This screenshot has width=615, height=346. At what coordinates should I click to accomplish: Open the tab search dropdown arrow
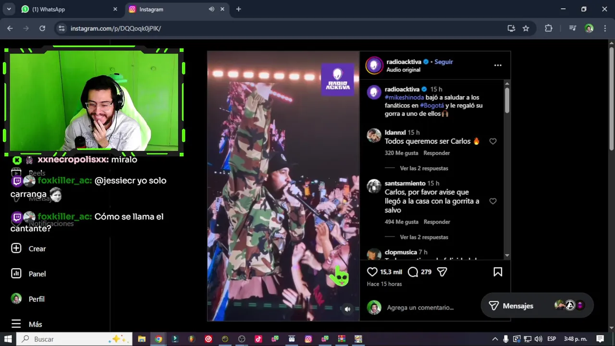pos(9,9)
